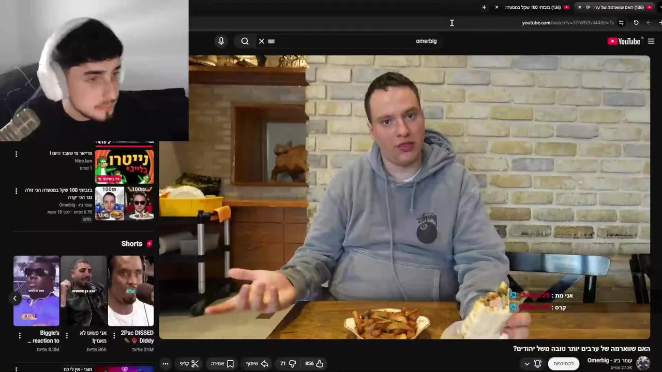Open the YouTube hamburger guide menu
Viewport: 662px width, 372px height.
coord(651,41)
